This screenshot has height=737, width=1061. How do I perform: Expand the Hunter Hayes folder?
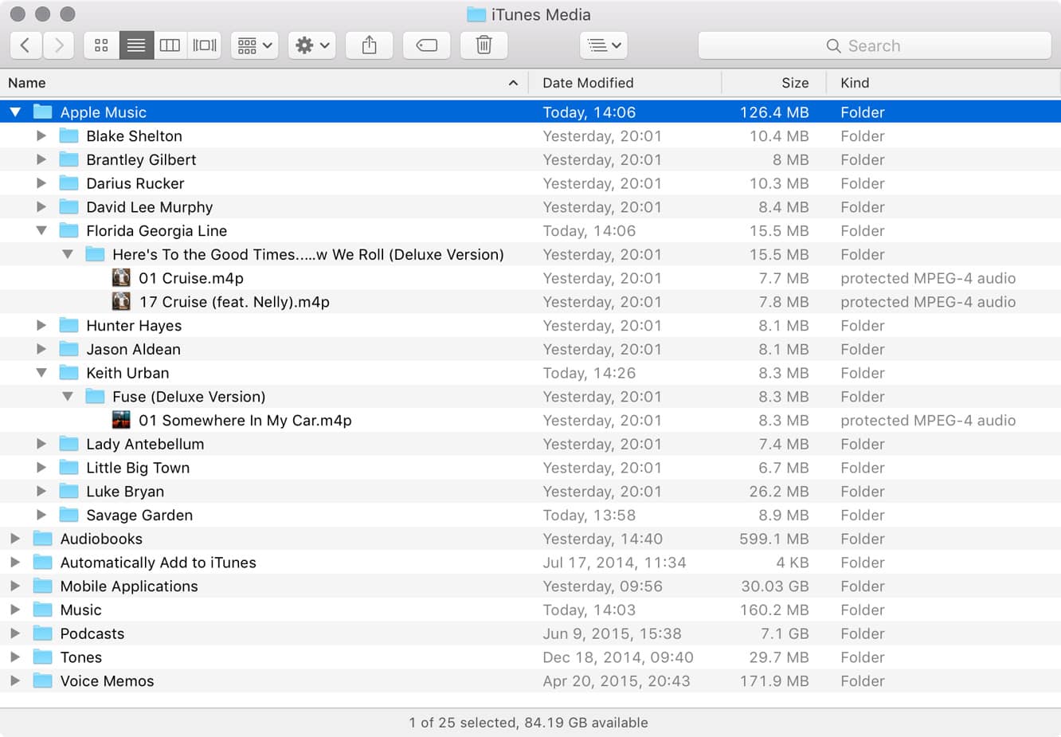[x=41, y=325]
